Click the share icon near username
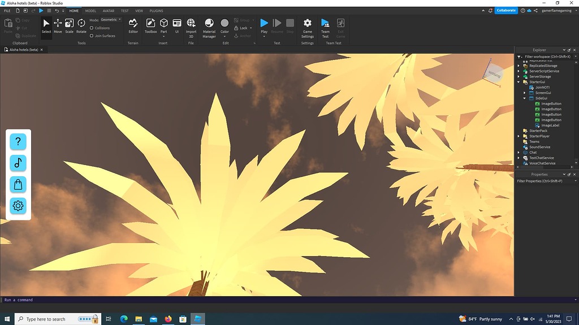The image size is (579, 325). [x=535, y=11]
